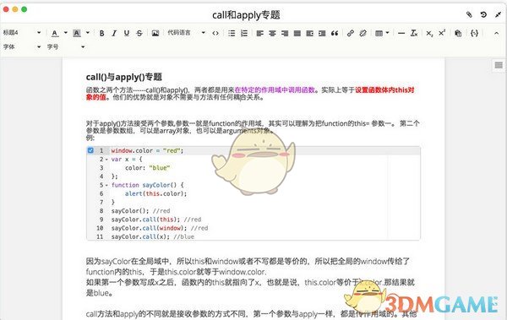Click heading call()与apply()专题

(124, 77)
